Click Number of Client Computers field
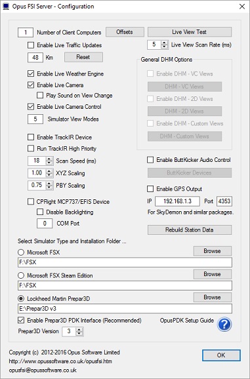The image size is (250, 379). pos(26,32)
